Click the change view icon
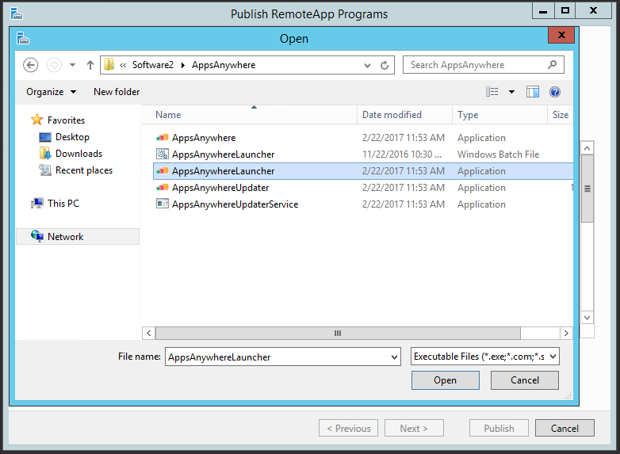 point(492,92)
